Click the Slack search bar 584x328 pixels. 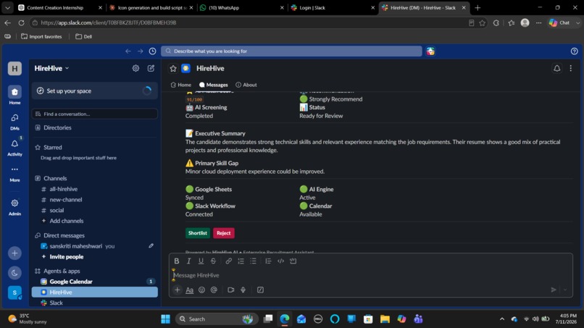point(291,51)
